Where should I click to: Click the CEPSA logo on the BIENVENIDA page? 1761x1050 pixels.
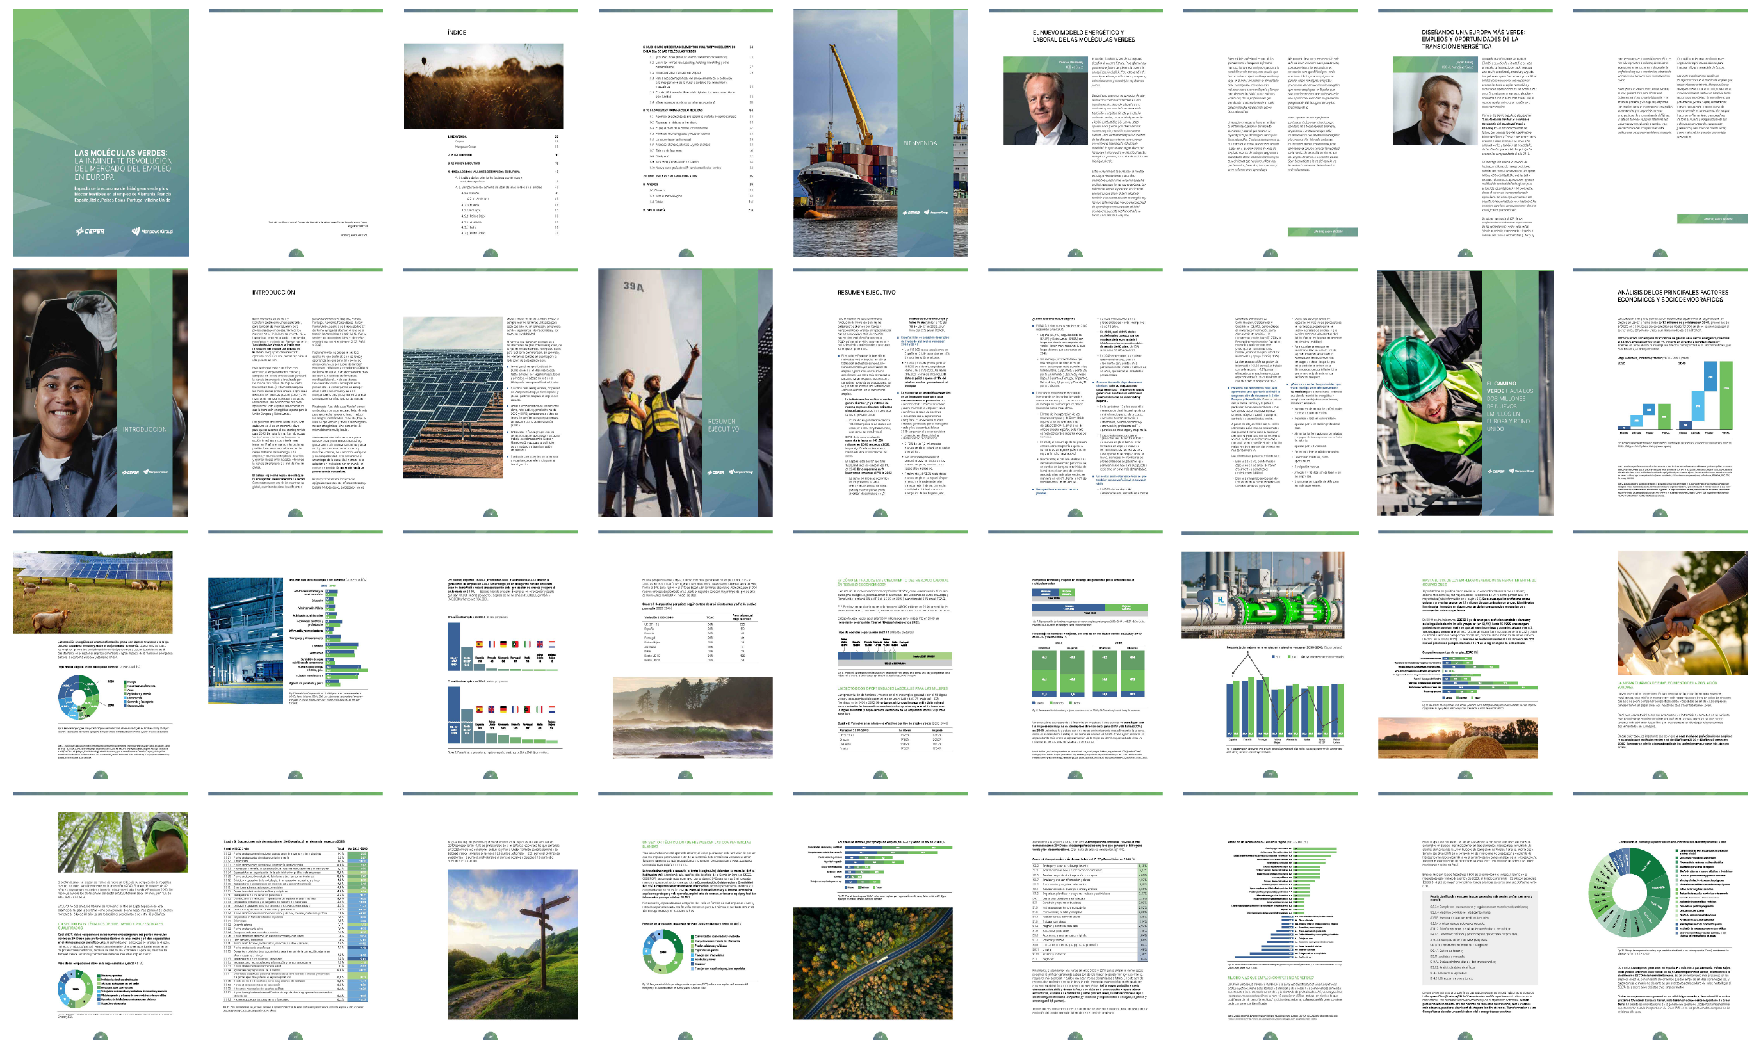pyautogui.click(x=911, y=213)
